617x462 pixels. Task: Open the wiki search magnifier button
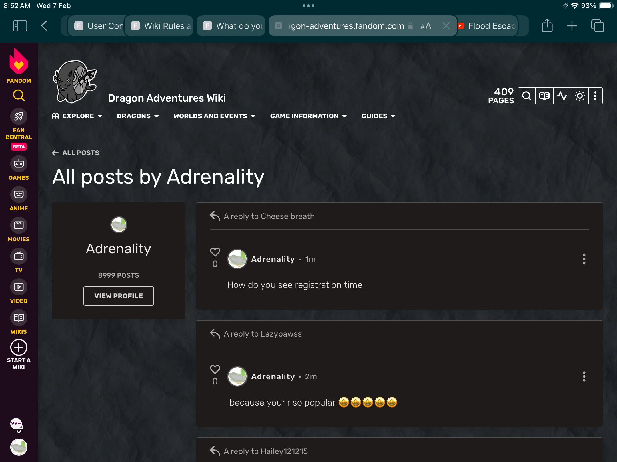coord(526,96)
